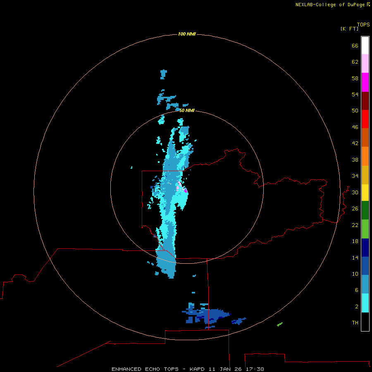Click the legend value "58"

pyautogui.click(x=355, y=78)
